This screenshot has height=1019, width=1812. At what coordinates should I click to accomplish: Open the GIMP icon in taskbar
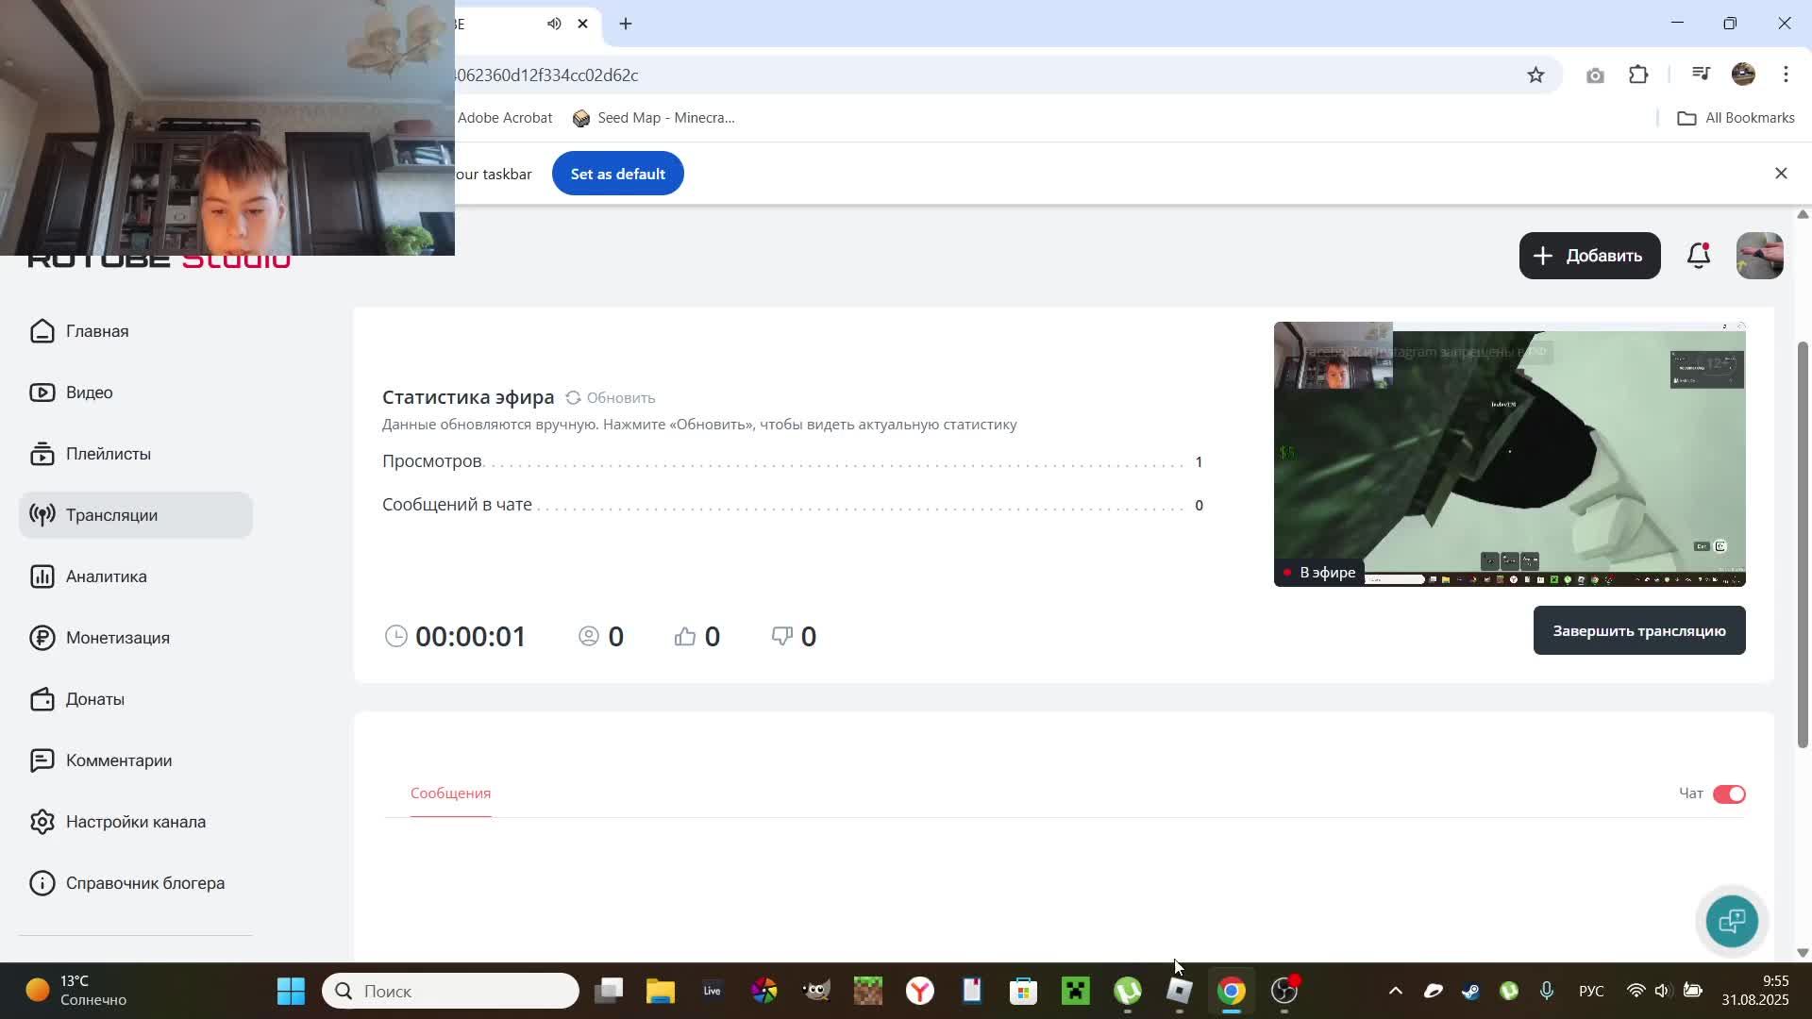pos(816,991)
